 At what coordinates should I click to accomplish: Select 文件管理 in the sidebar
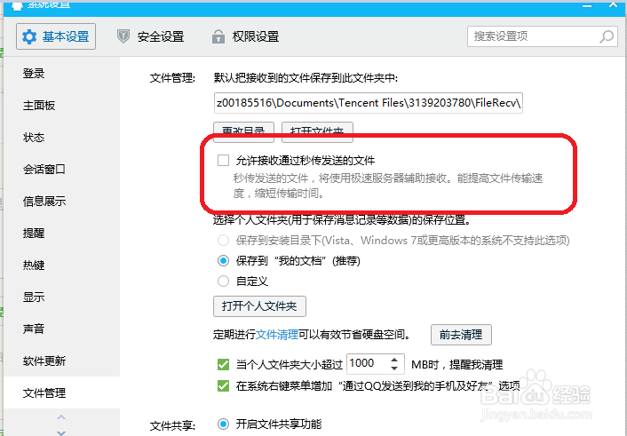(61, 392)
